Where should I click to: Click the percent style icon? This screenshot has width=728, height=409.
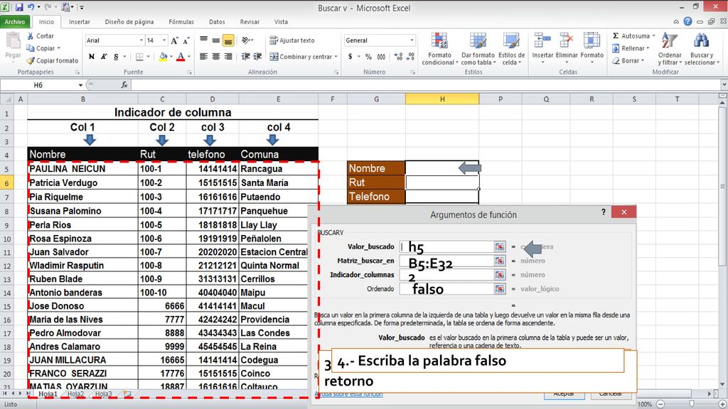coord(368,57)
